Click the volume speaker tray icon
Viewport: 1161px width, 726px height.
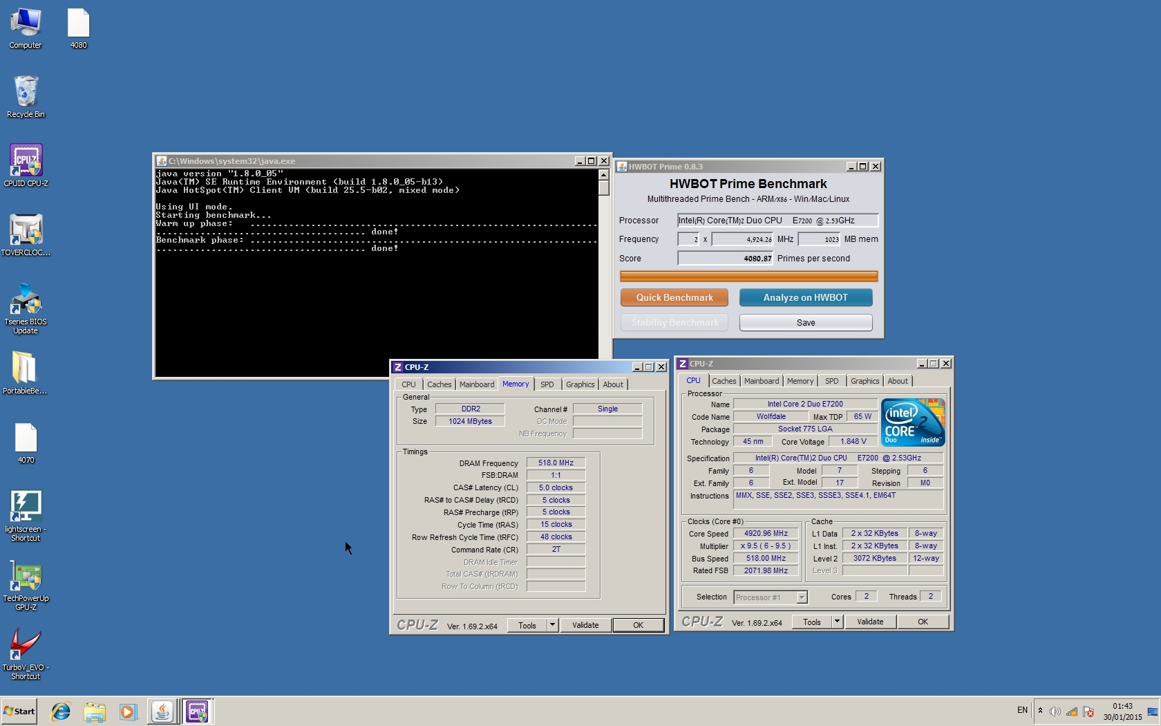(x=1055, y=711)
